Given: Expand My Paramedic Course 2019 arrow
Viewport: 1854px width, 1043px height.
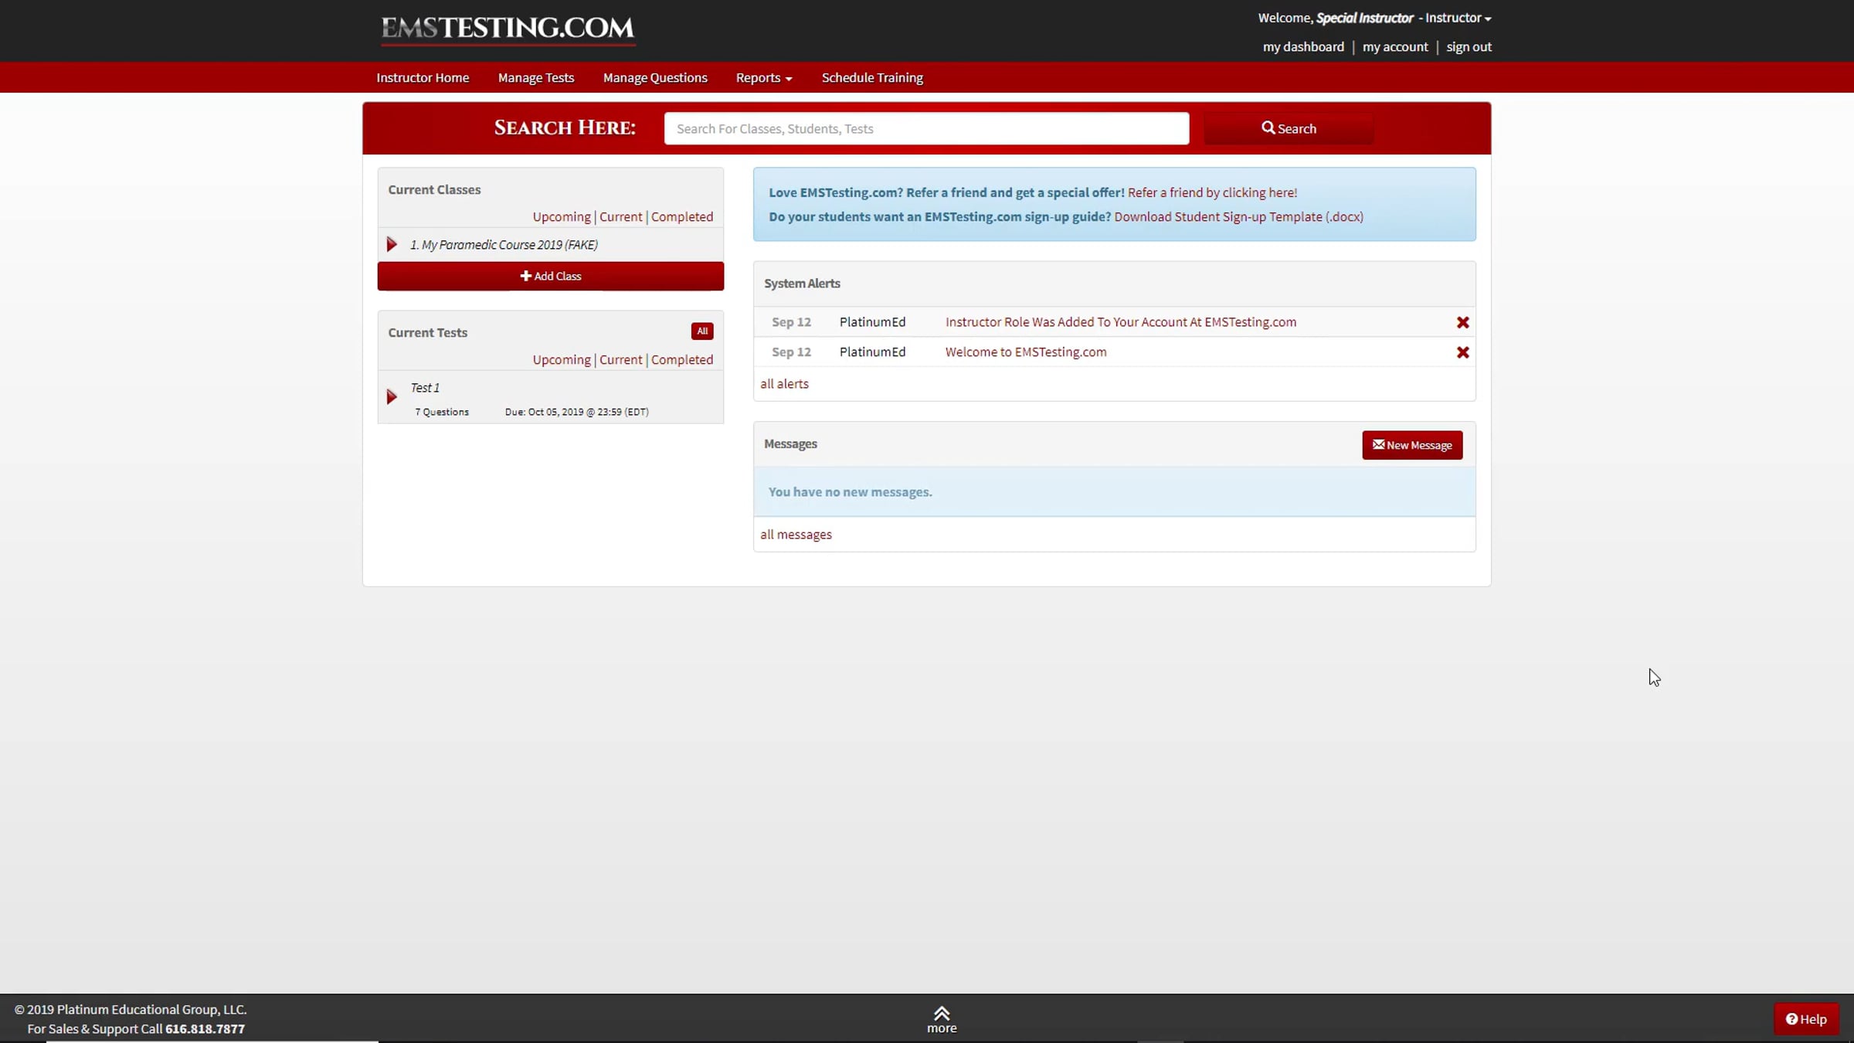Looking at the screenshot, I should point(392,245).
